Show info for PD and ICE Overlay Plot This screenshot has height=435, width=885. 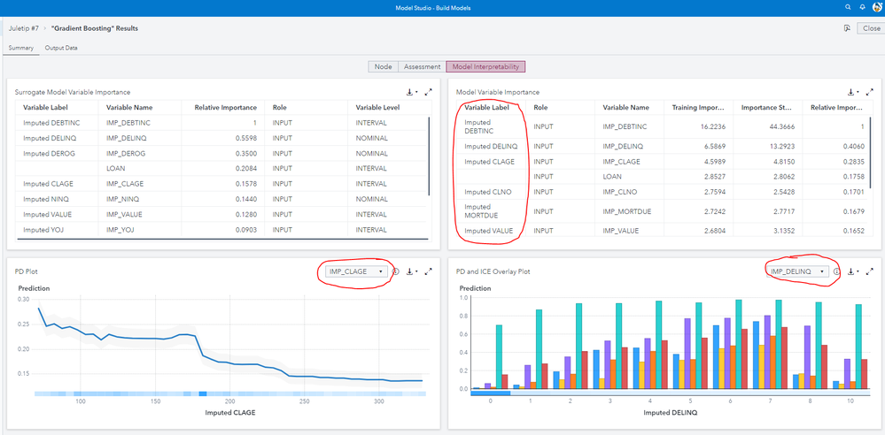click(x=837, y=271)
